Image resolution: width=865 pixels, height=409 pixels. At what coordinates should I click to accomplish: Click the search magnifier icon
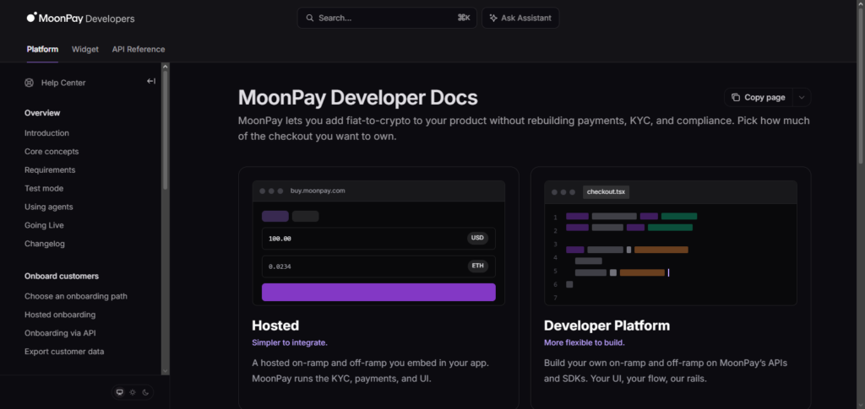(x=310, y=18)
